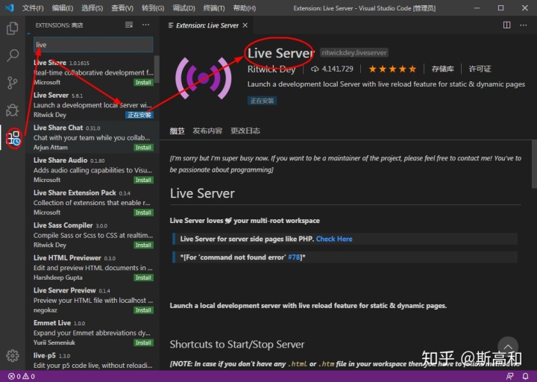Viewport: 537px width, 382px height.
Task: Switch to the 细节 tab
Action: point(177,131)
